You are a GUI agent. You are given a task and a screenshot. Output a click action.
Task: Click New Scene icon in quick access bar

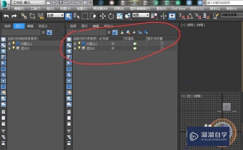[x=49, y=2]
